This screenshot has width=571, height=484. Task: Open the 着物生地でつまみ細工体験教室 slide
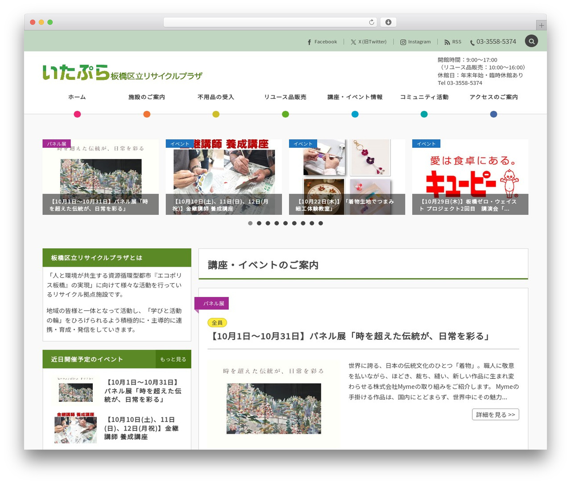[347, 177]
